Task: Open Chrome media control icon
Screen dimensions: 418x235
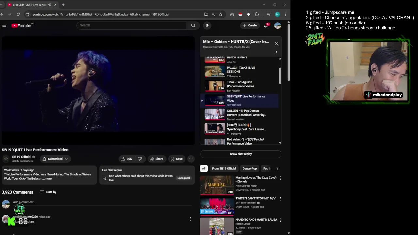Action: click(x=269, y=14)
